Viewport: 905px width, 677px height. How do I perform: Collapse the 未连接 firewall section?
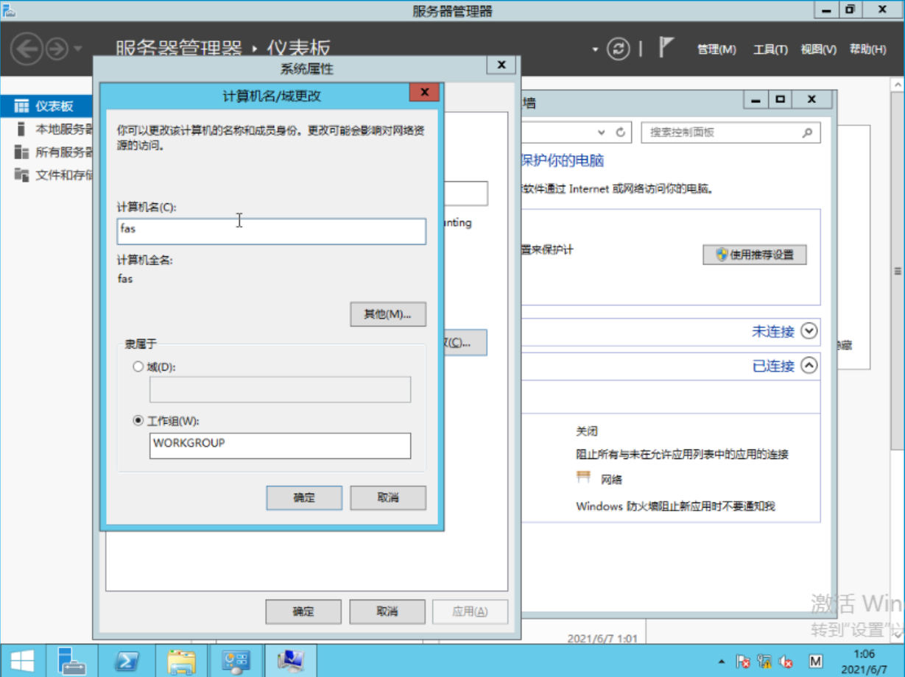(807, 332)
